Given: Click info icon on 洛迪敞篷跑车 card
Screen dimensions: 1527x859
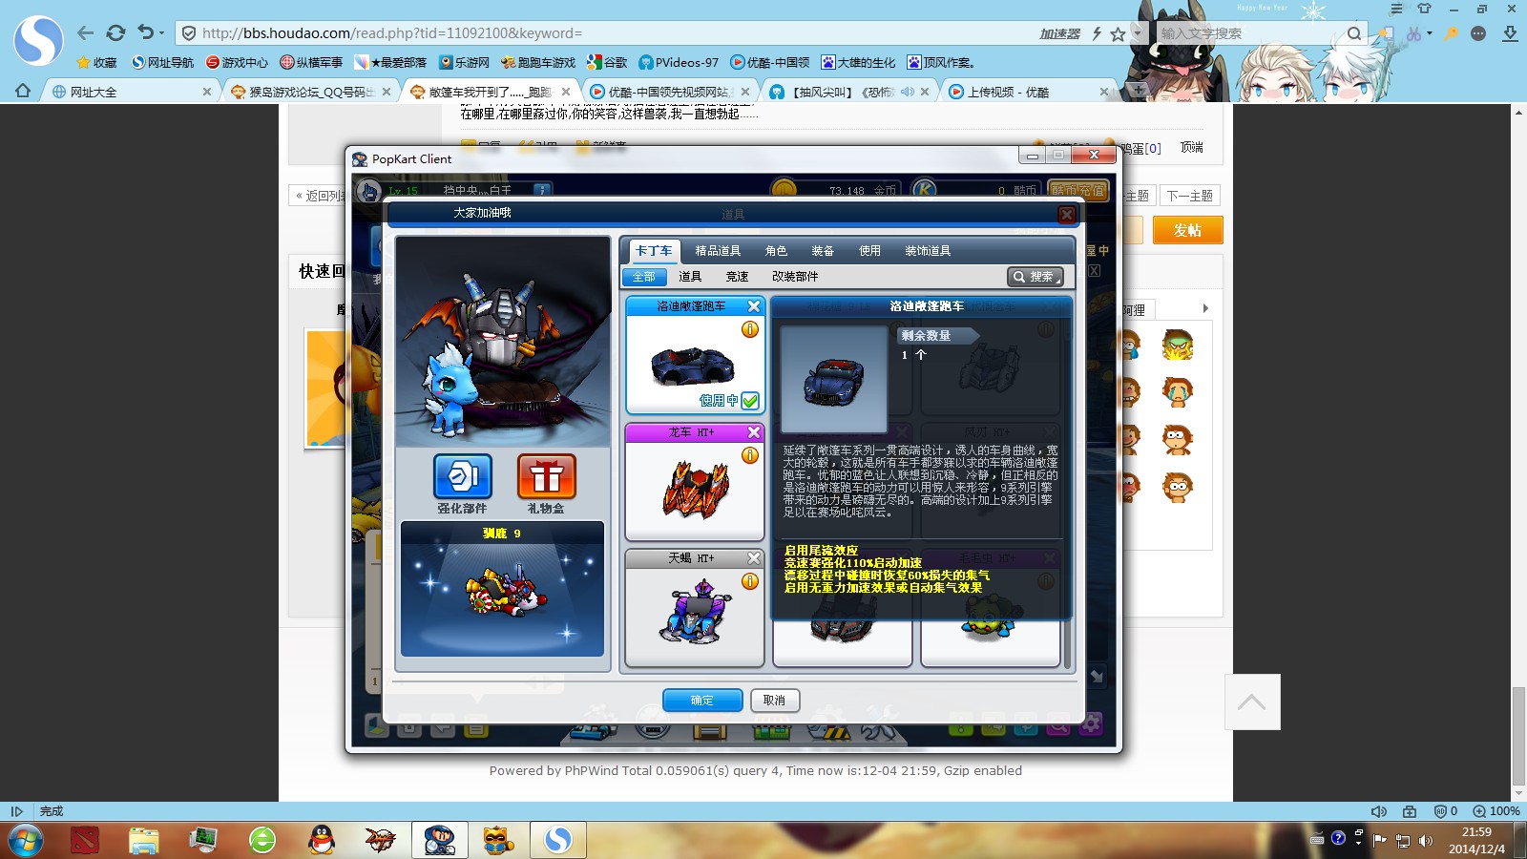Looking at the screenshot, I should click(750, 329).
